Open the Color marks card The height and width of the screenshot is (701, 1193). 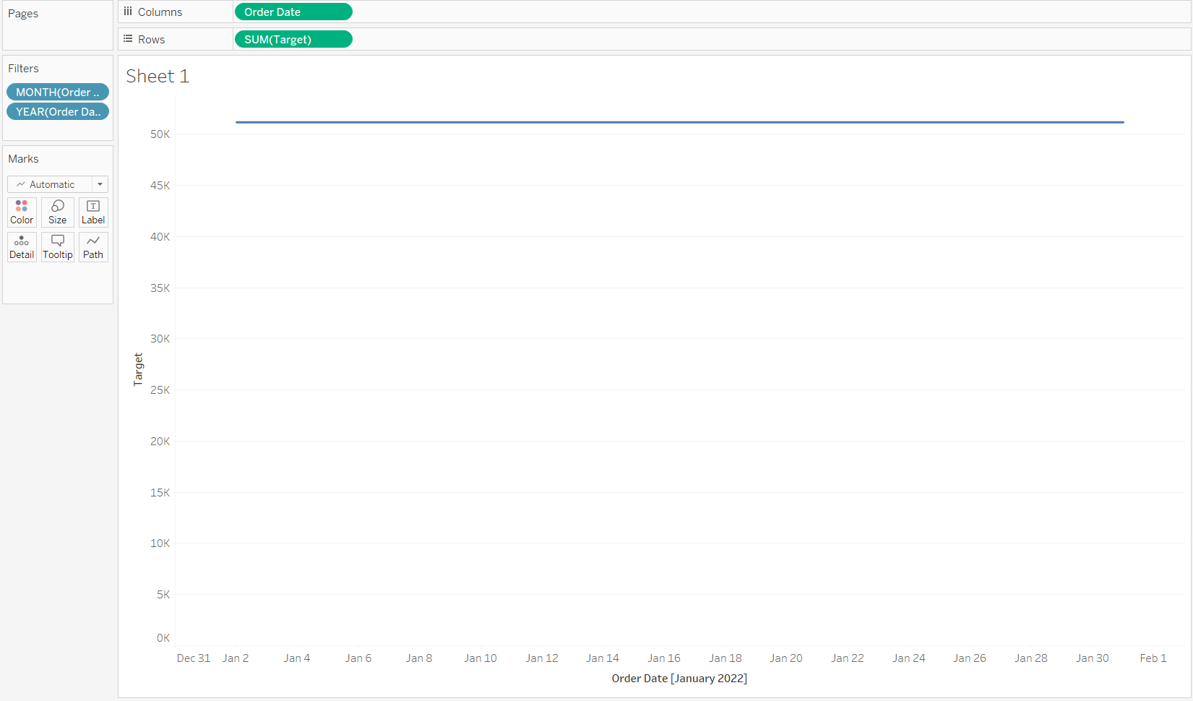[22, 212]
